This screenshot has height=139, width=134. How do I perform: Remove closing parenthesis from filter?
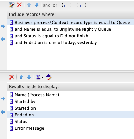87,5
